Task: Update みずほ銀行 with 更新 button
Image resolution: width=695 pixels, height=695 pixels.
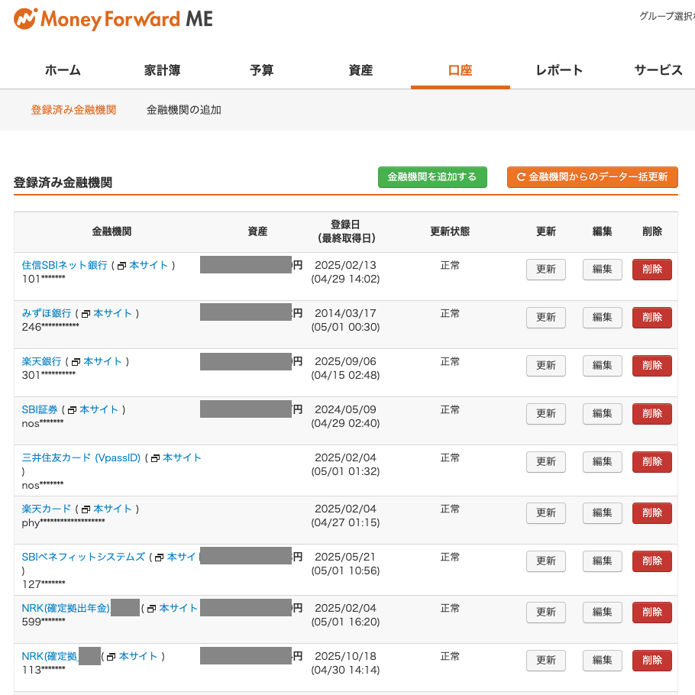Action: 545,318
